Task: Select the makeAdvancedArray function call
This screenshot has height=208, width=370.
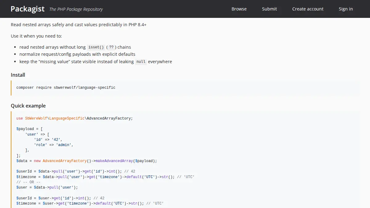Action: (113, 161)
